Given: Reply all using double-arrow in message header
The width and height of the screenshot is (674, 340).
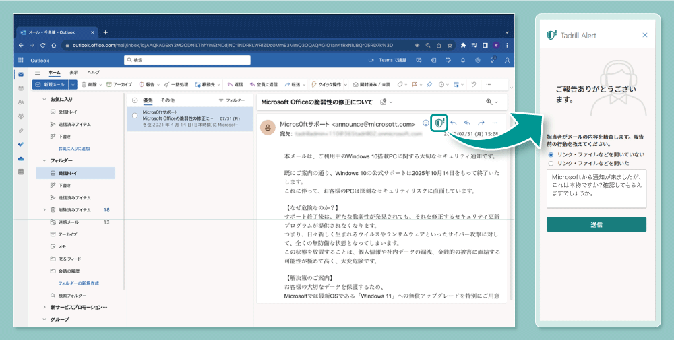Looking at the screenshot, I should [x=467, y=123].
